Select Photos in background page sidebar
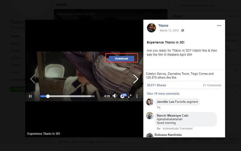Viewport: 241px width, 151px height. 16,51
